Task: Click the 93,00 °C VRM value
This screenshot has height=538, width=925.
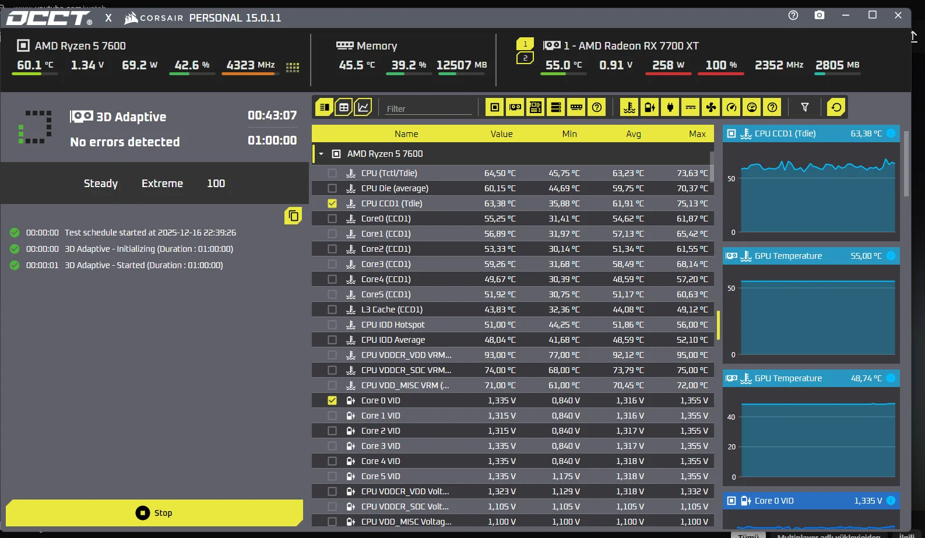Action: (500, 355)
